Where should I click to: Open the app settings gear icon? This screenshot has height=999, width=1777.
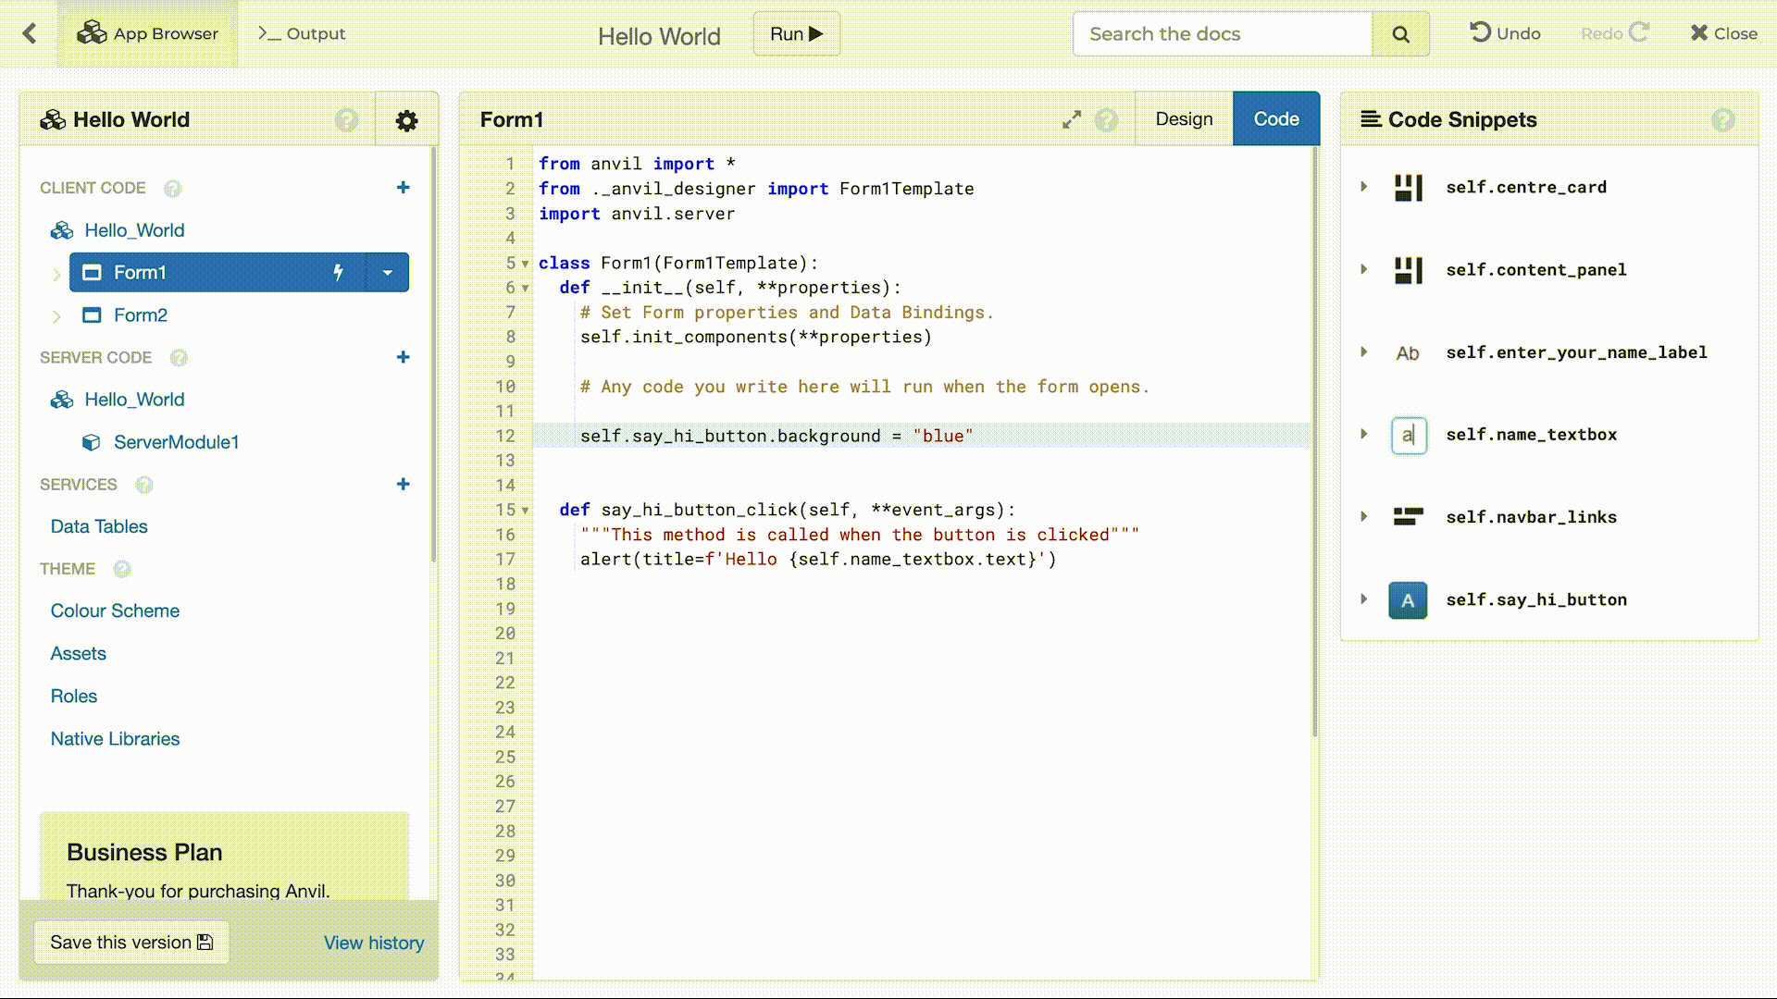[405, 119]
